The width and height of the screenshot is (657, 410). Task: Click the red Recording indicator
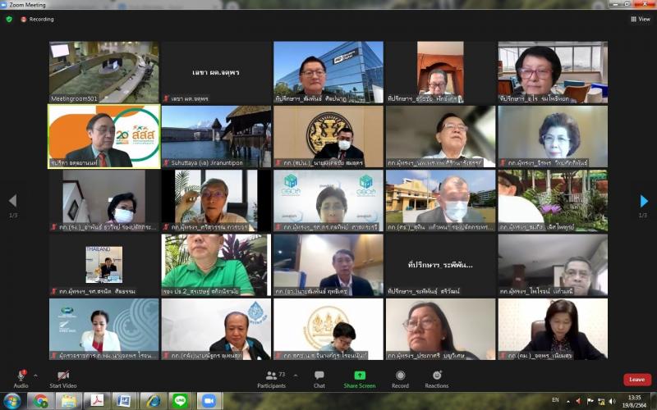[x=37, y=19]
